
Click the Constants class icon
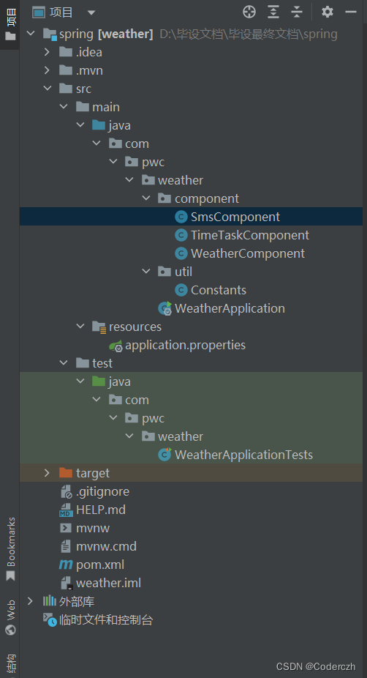coord(181,290)
